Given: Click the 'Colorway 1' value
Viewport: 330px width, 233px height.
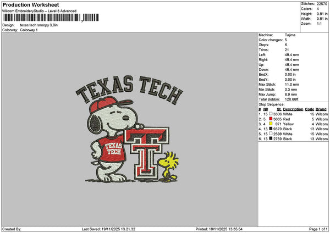Looking at the screenshot, I should (x=29, y=30).
